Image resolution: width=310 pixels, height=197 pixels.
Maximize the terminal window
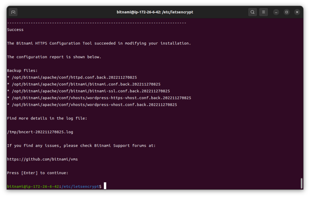pyautogui.click(x=287, y=12)
